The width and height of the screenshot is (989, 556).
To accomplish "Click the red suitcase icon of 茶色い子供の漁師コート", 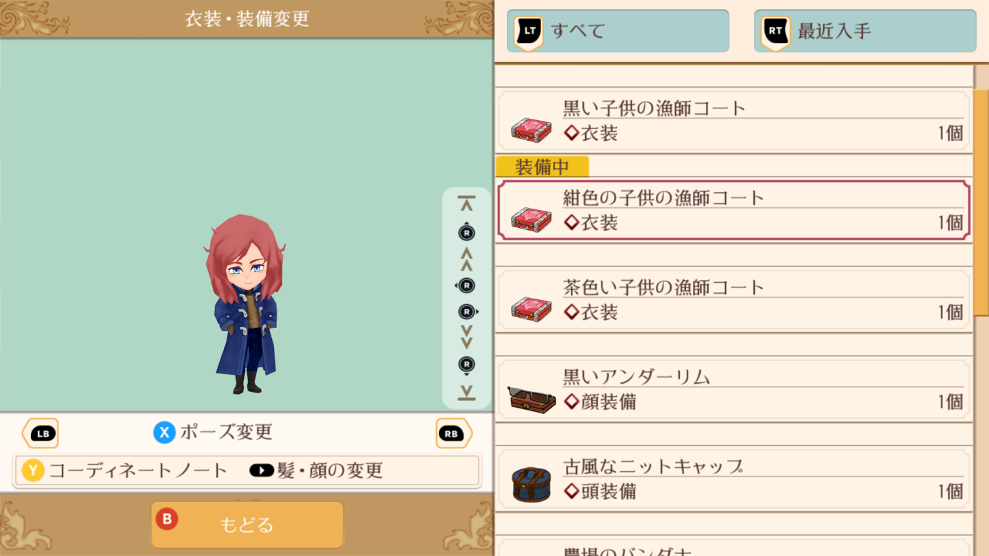I will (x=531, y=309).
